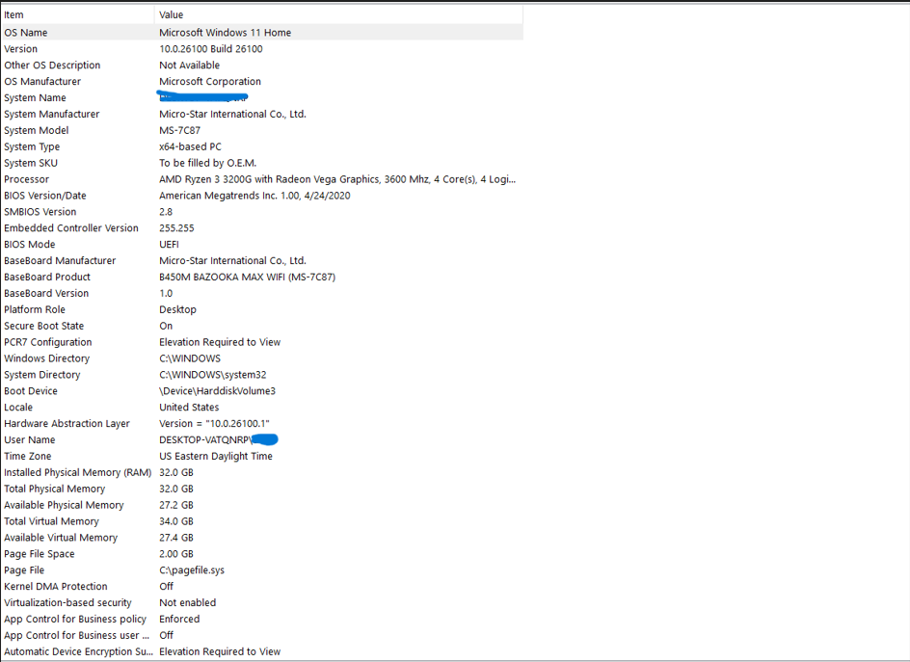Select the \Device\HarddiskVolume3 boot device value
Viewport: 910px width, 662px height.
pyautogui.click(x=218, y=390)
